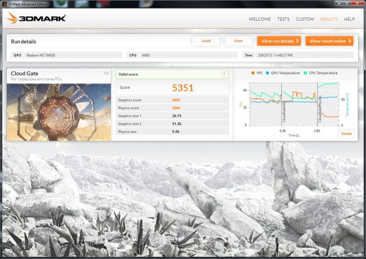Viewport: 366px width, 259px height.
Task: Click the CPU field showing AMD
Action: (182, 55)
